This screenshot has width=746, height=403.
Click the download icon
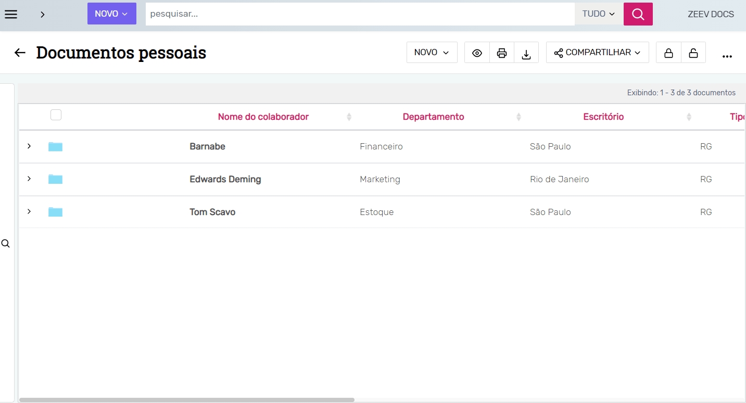point(526,53)
